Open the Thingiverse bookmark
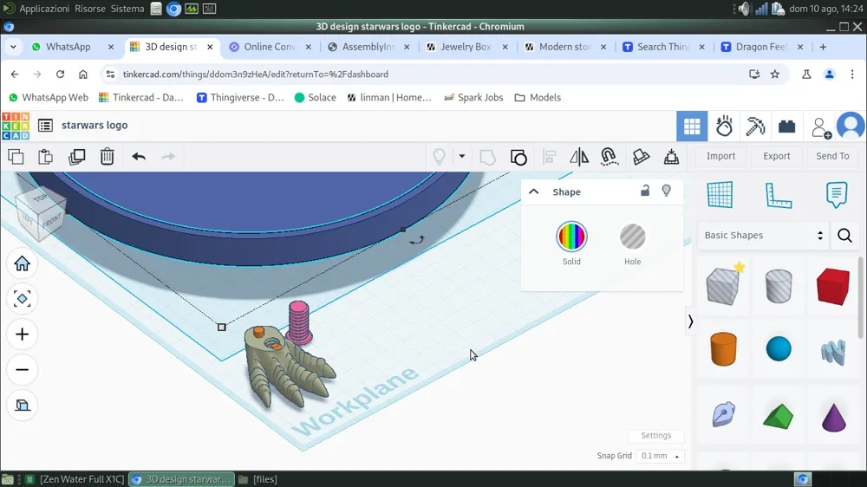Image resolution: width=867 pixels, height=487 pixels. coord(240,98)
